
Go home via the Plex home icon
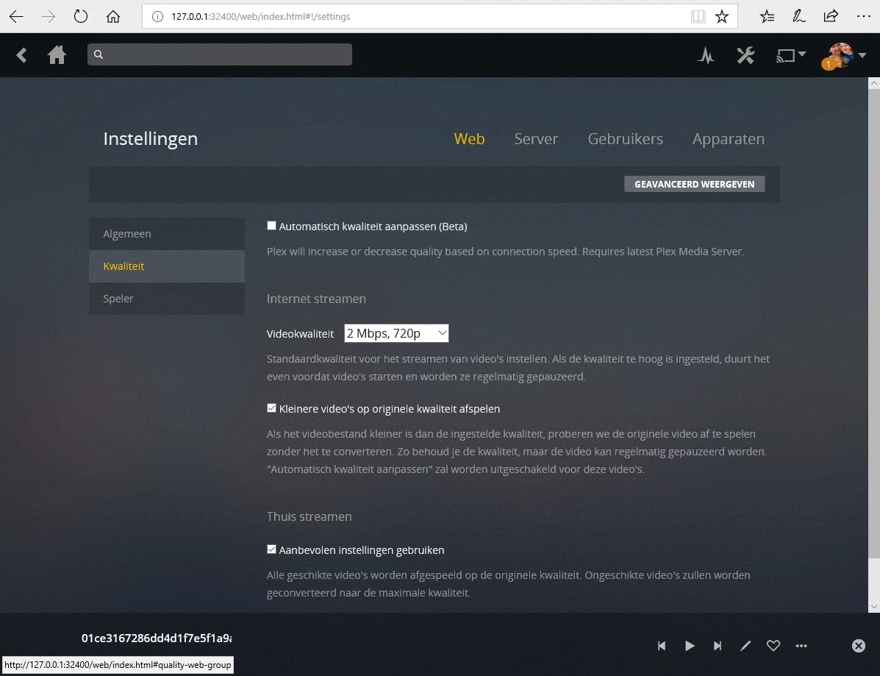[57, 54]
